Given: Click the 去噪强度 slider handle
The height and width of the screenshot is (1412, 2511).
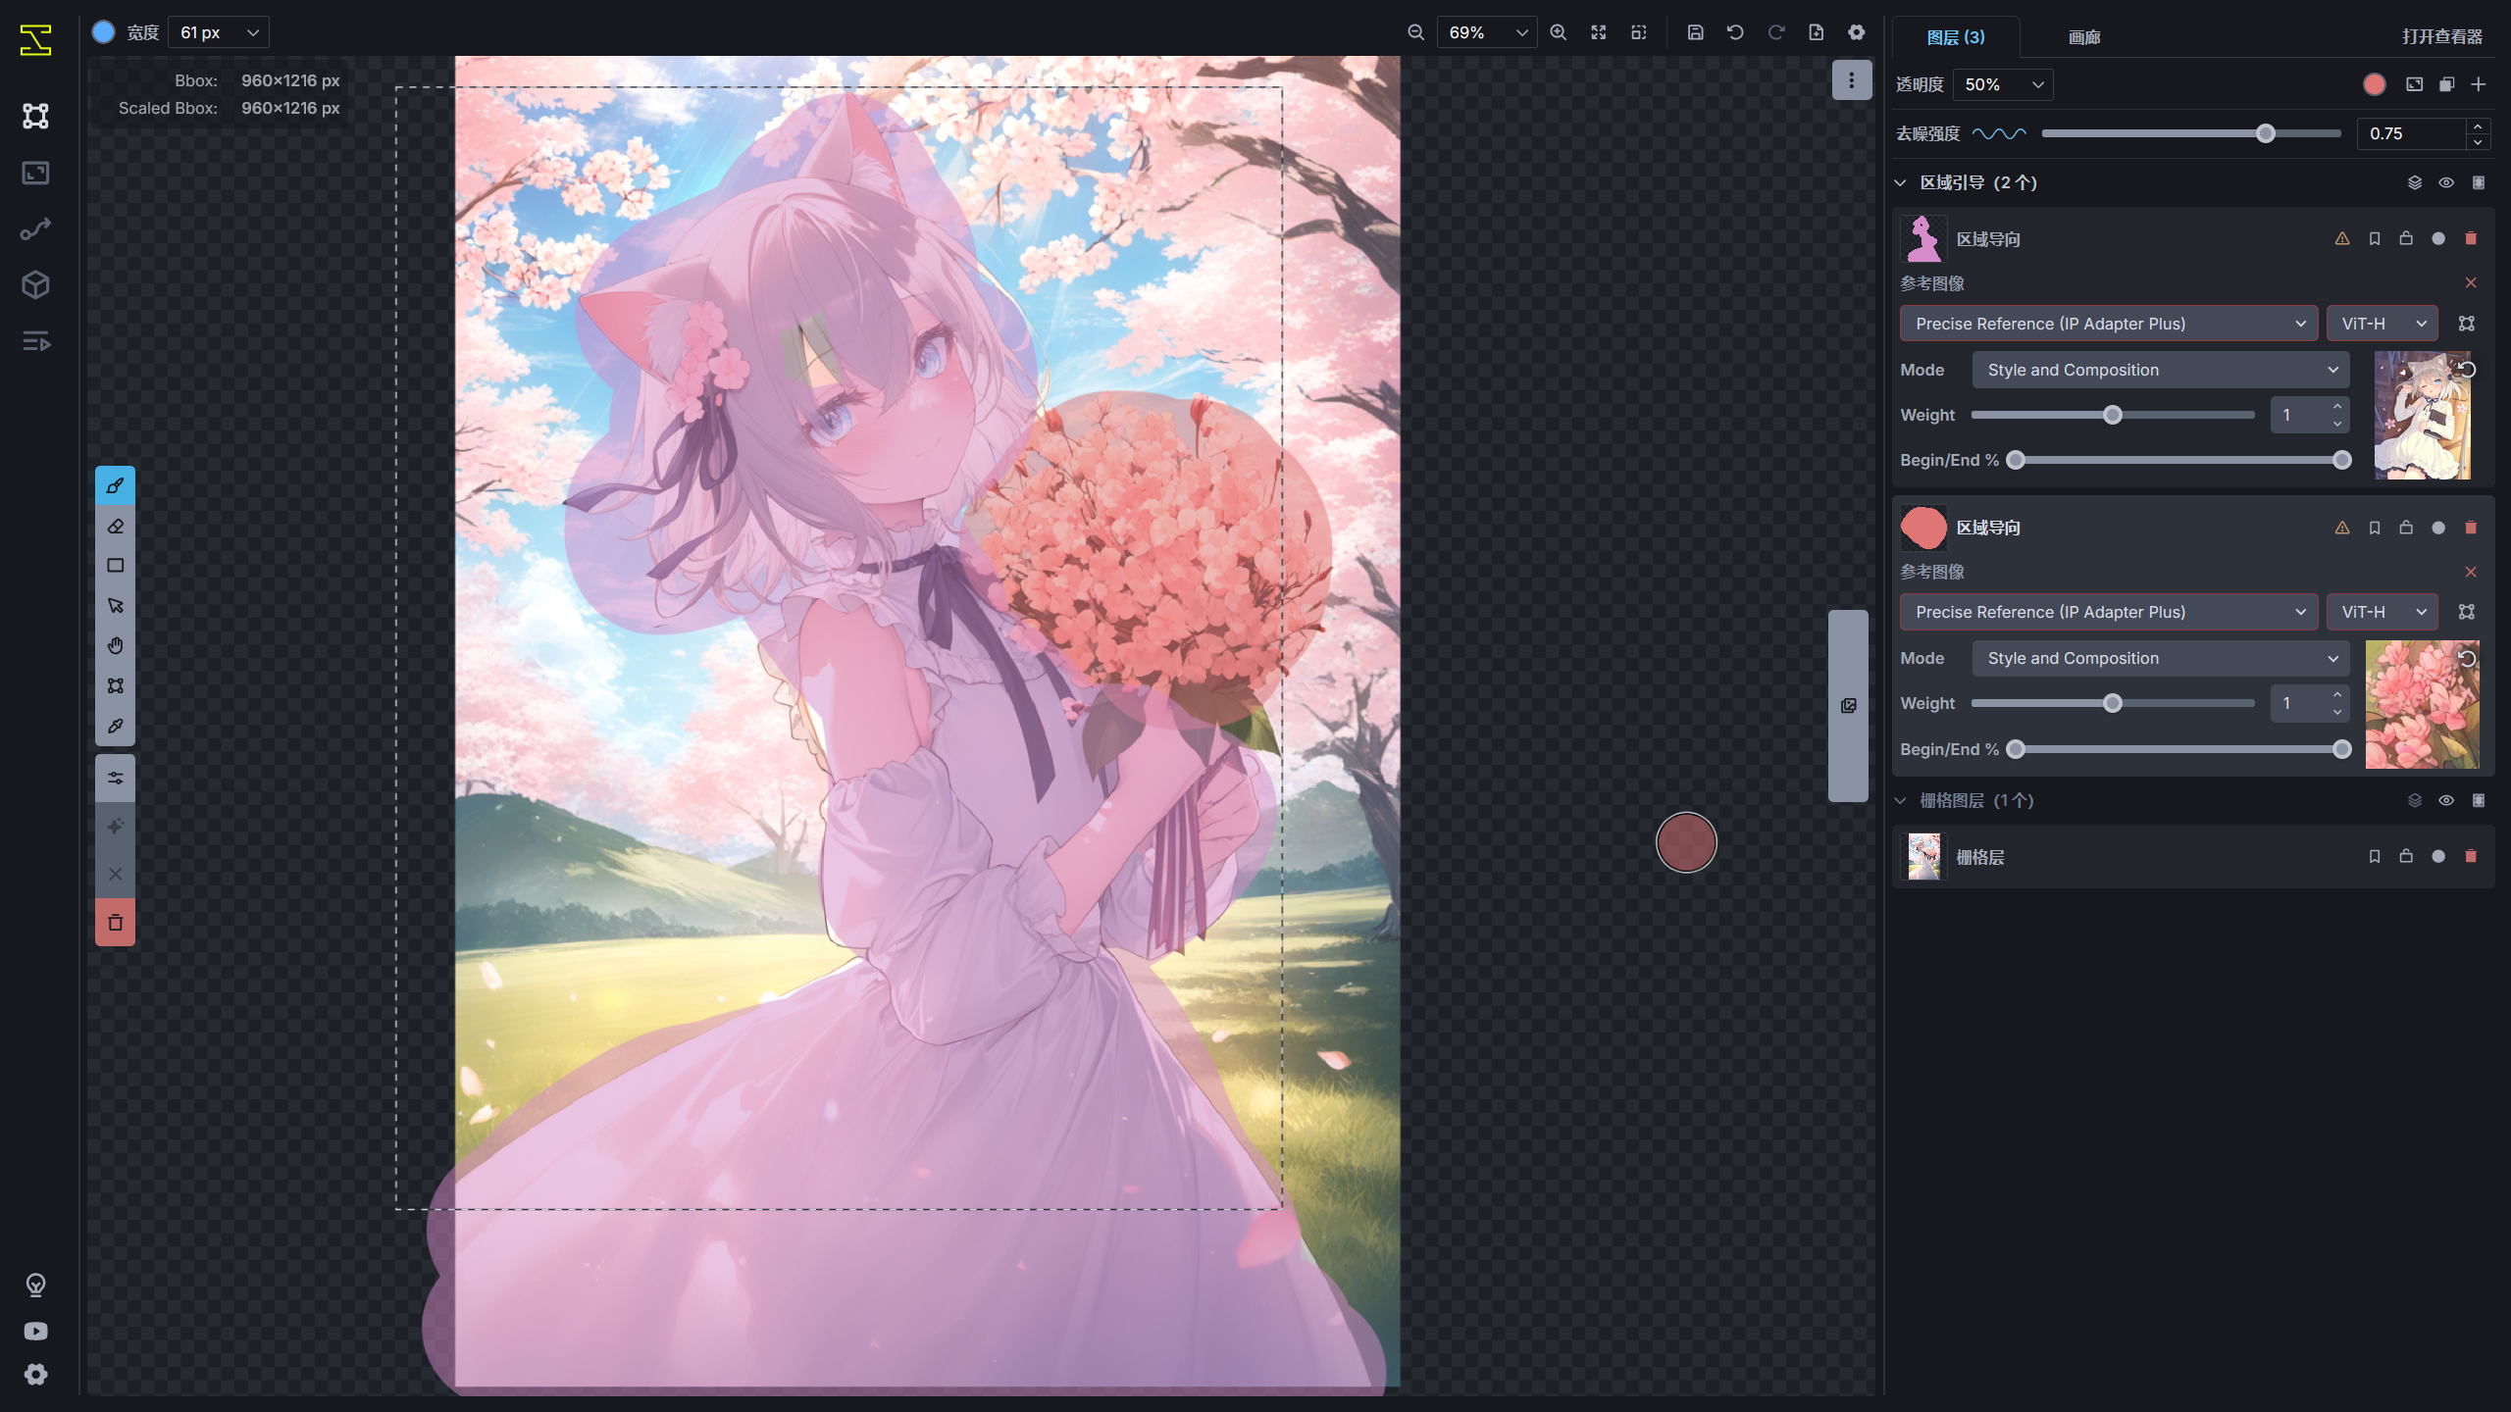Looking at the screenshot, I should [x=2265, y=133].
